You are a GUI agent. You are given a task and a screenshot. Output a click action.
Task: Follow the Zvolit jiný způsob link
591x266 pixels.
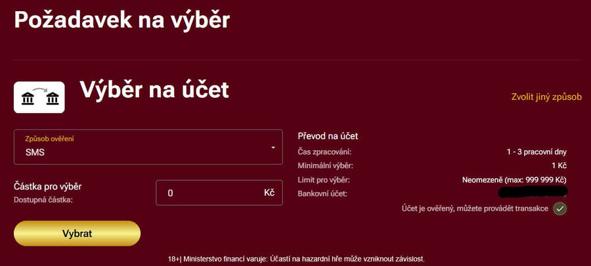(x=546, y=97)
